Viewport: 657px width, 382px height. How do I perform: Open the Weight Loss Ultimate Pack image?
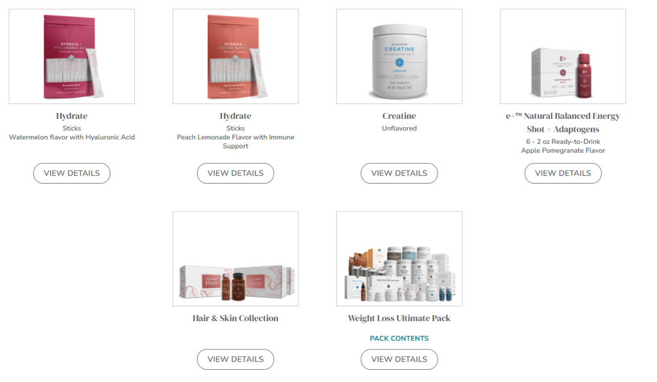tap(399, 259)
